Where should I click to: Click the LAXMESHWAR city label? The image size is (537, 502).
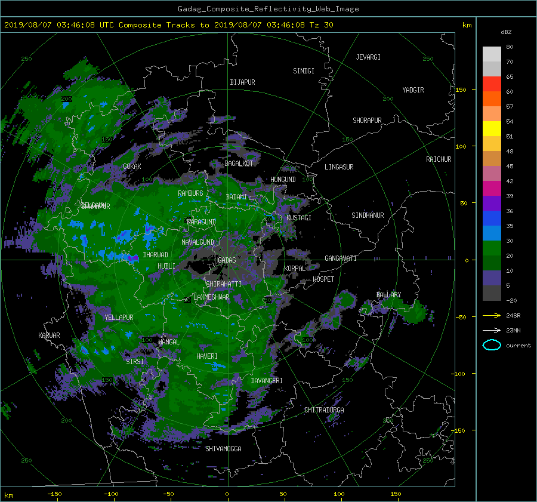pos(211,297)
